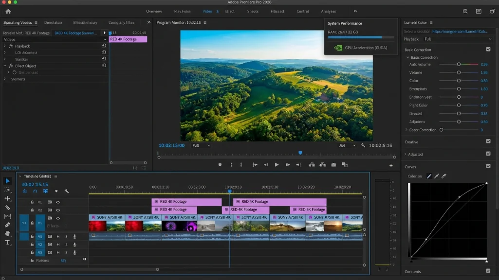Reset the Playback effect
Viewport: 499px width, 280px height.
(x=104, y=46)
